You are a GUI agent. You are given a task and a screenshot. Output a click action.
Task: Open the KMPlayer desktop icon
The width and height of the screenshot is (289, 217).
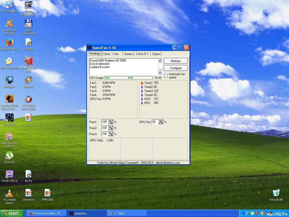[9, 80]
